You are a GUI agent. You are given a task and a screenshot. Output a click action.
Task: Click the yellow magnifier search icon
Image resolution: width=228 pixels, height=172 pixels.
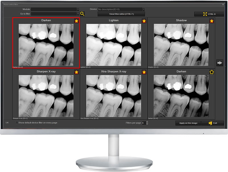click(x=82, y=14)
